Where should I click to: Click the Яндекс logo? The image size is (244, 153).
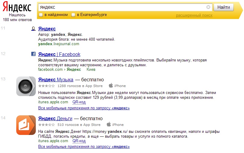coord(17,7)
